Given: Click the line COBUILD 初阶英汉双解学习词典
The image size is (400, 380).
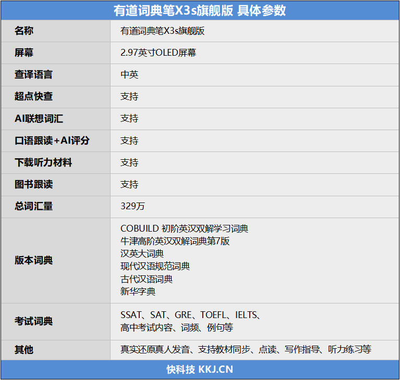Looking at the screenshot, I should click(x=184, y=229).
